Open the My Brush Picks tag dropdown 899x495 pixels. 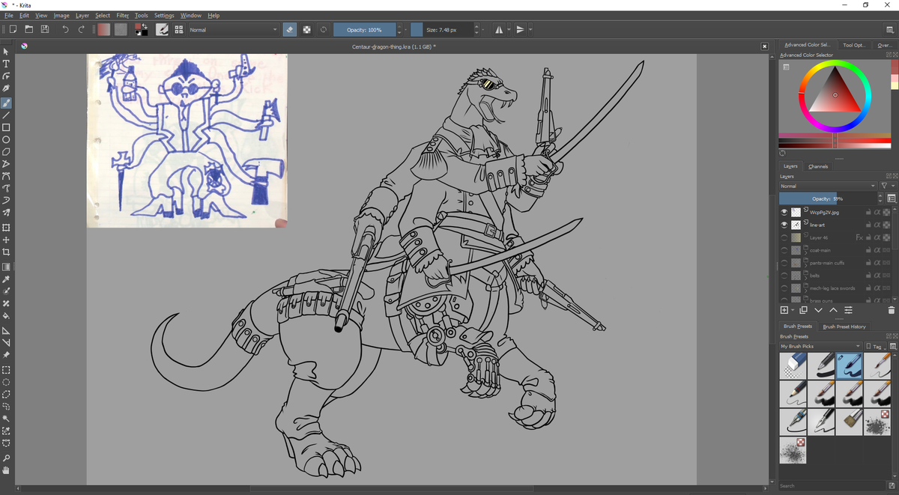coord(820,346)
